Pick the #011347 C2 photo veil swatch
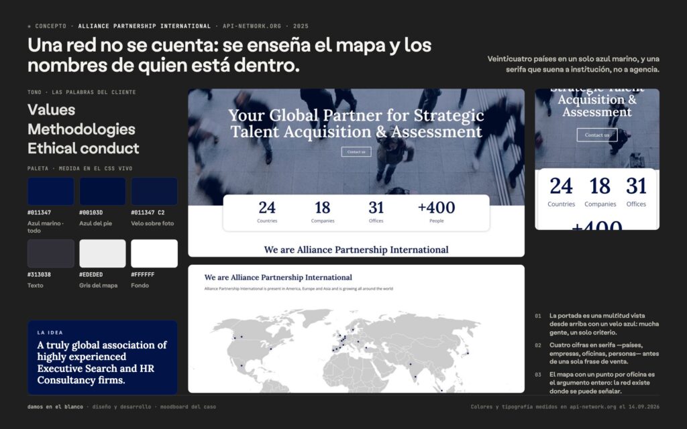687x429 pixels. click(x=154, y=191)
